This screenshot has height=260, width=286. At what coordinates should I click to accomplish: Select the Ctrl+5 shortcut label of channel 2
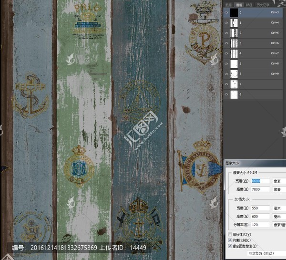275,33
